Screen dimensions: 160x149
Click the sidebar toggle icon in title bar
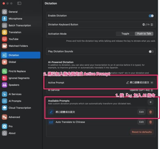tap(19, 3)
